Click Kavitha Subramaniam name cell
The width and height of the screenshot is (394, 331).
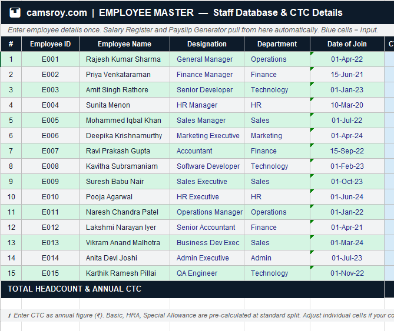point(124,166)
